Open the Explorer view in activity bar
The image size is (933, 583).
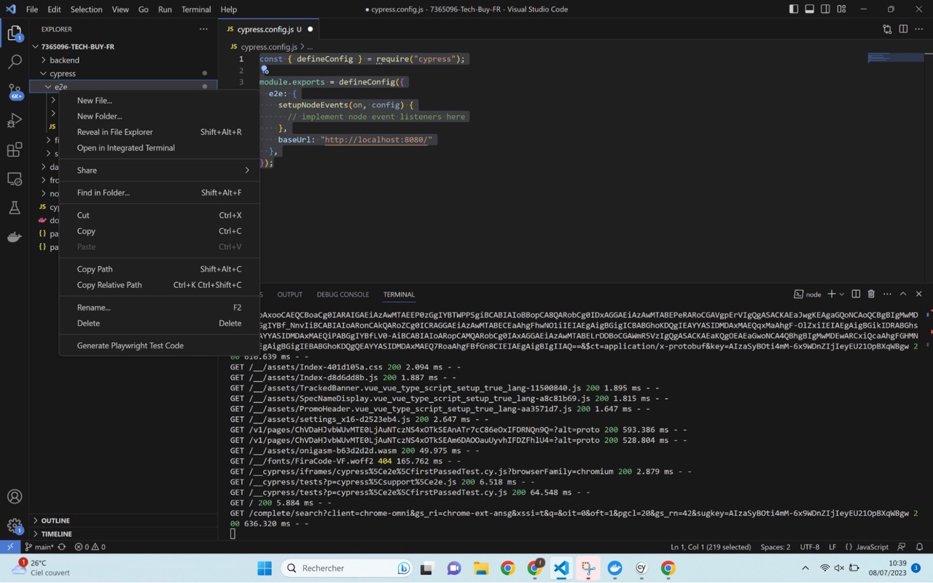click(x=15, y=33)
